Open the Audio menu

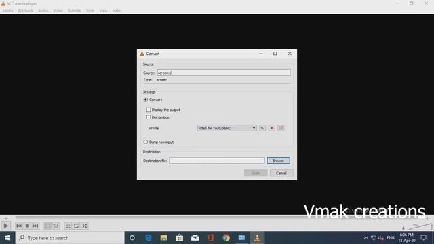[43, 11]
